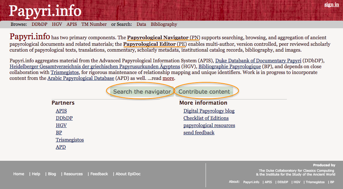
Task: Browse by TM Number
Action: (94, 24)
